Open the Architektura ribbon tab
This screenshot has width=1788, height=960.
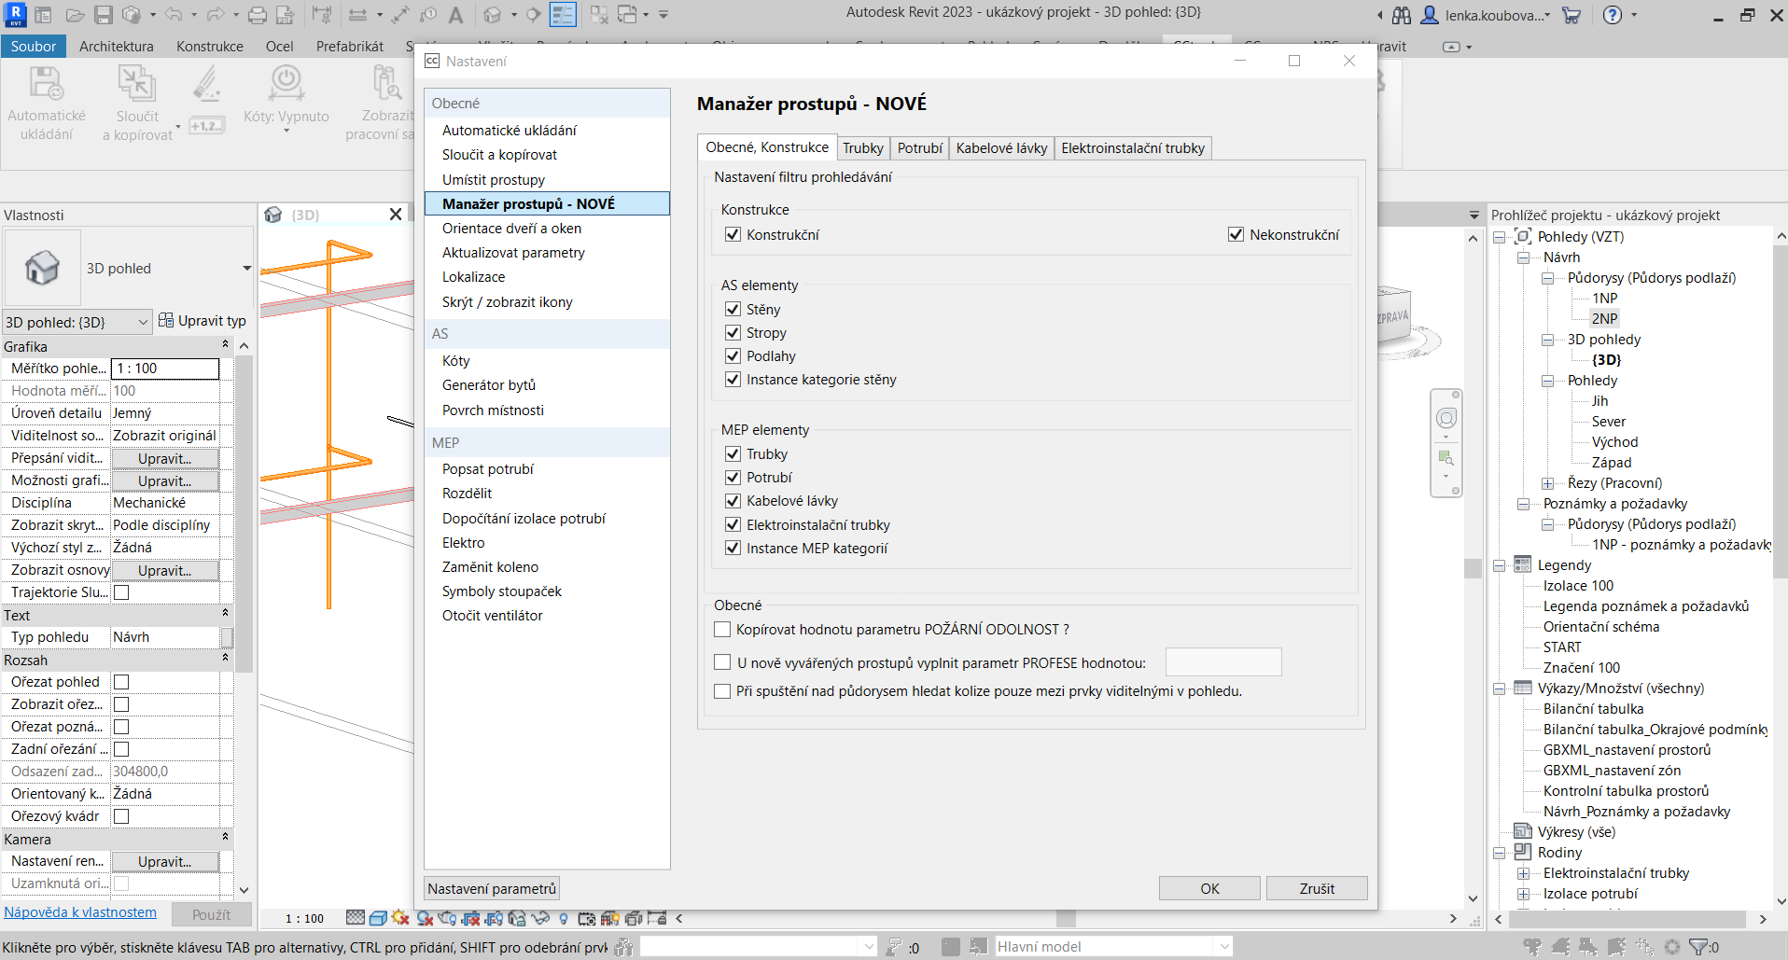(x=116, y=46)
